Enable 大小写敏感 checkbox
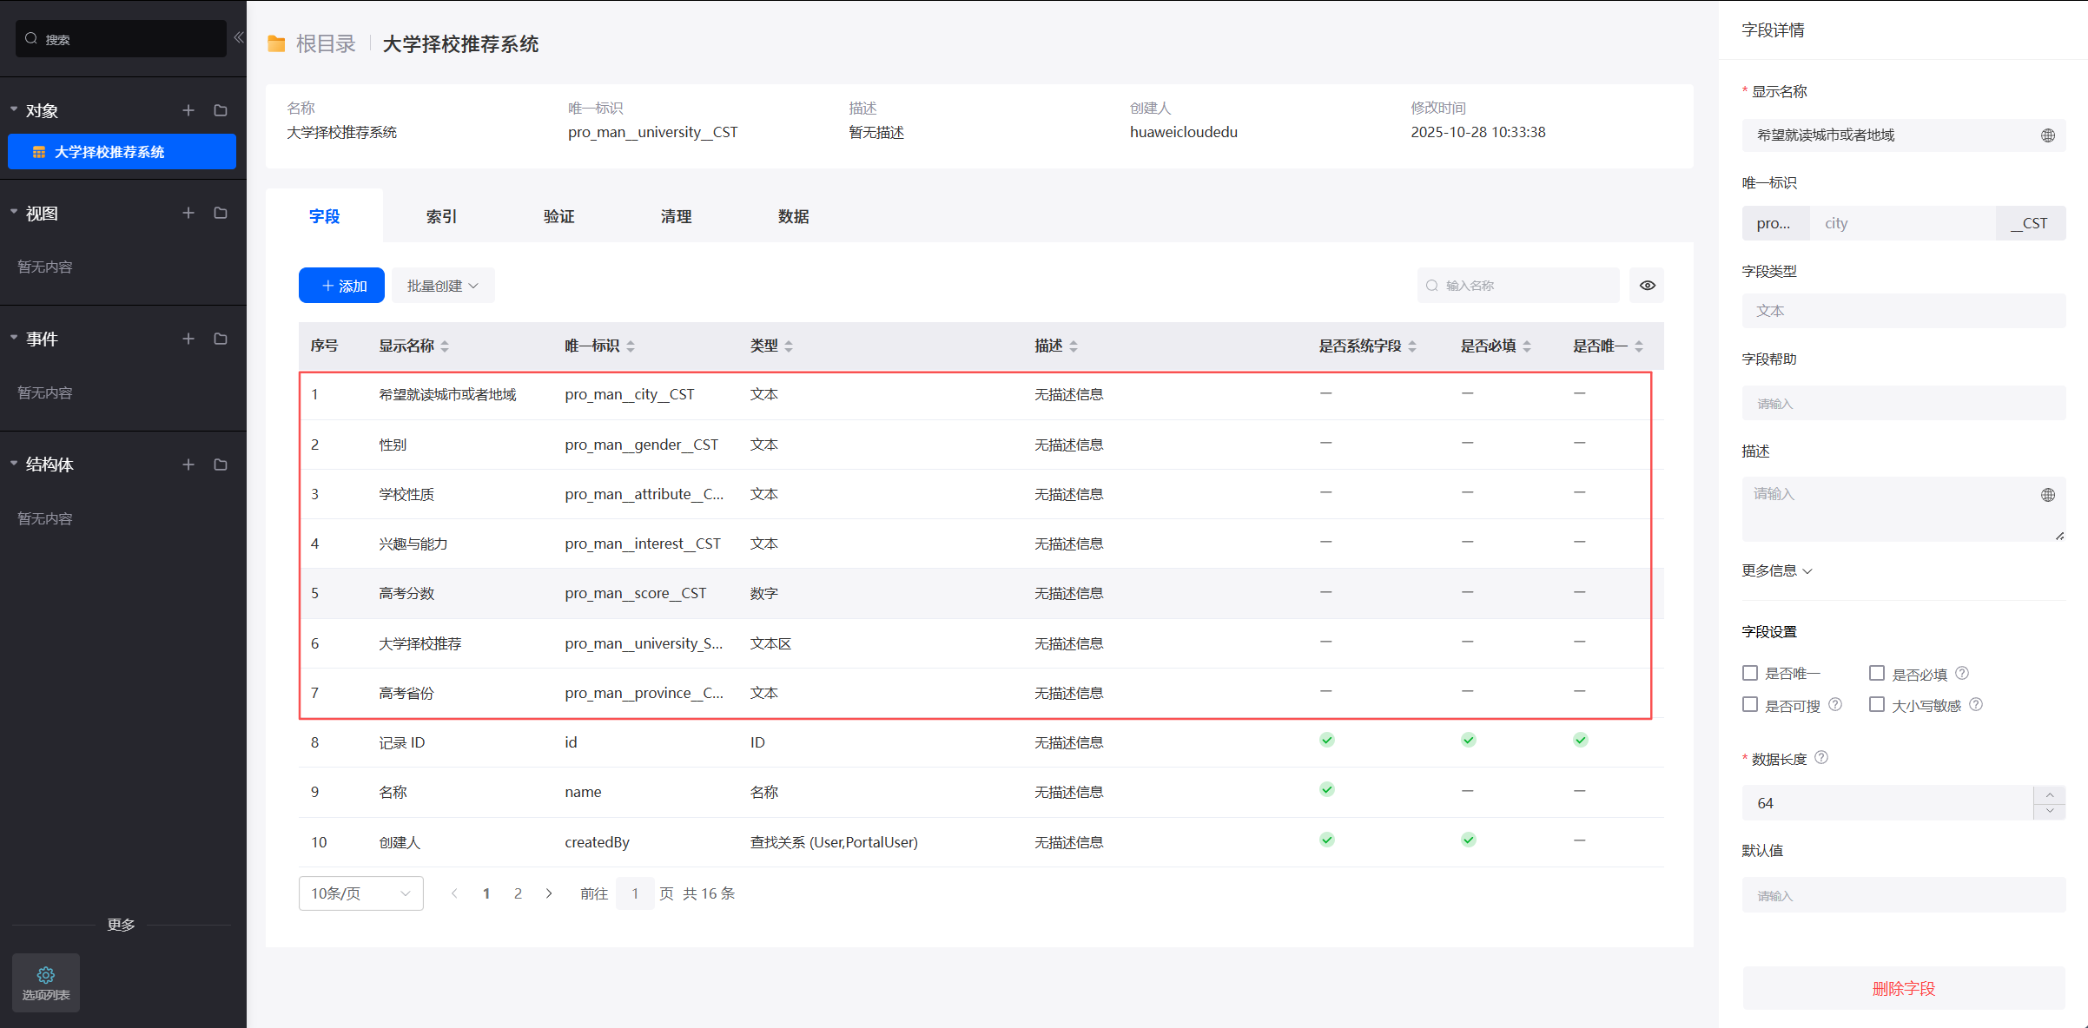Screen dimensions: 2088x1028 pyautogui.click(x=1877, y=704)
